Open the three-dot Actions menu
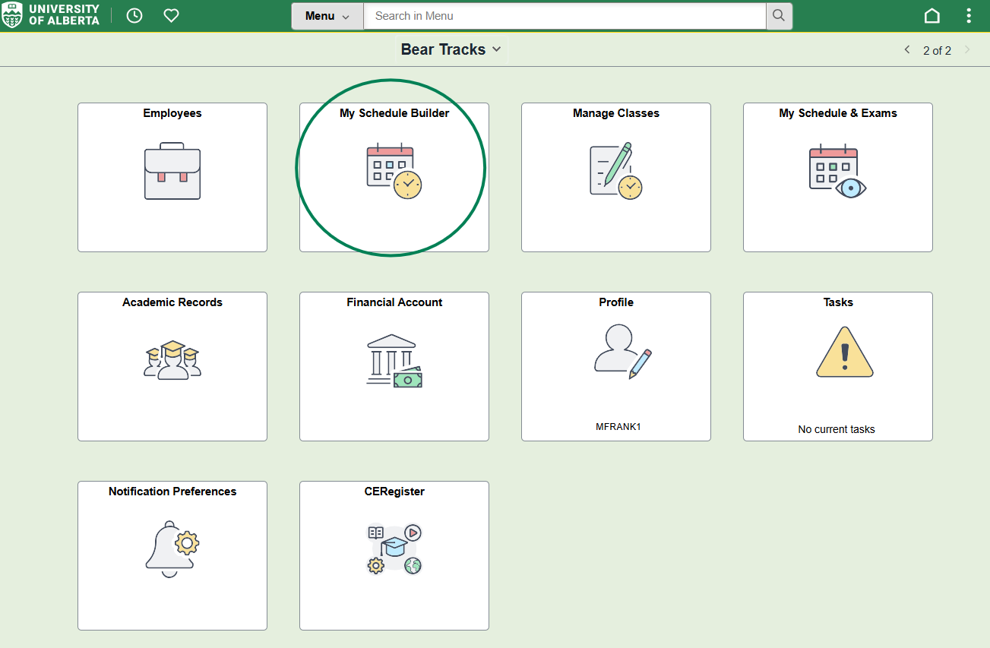Image resolution: width=990 pixels, height=648 pixels. point(969,16)
